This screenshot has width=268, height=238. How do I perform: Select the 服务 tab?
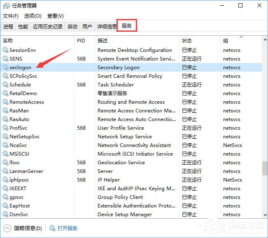(127, 26)
